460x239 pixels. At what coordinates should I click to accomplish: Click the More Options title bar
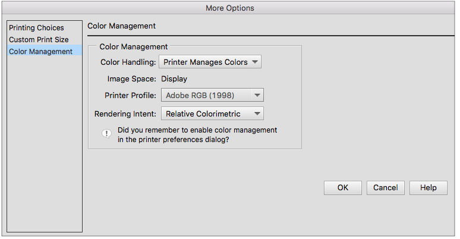pyautogui.click(x=230, y=8)
